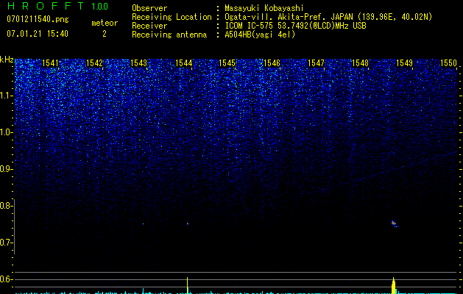Click the 1.1 kHz axis label
The height and width of the screenshot is (294, 463).
click(7, 96)
